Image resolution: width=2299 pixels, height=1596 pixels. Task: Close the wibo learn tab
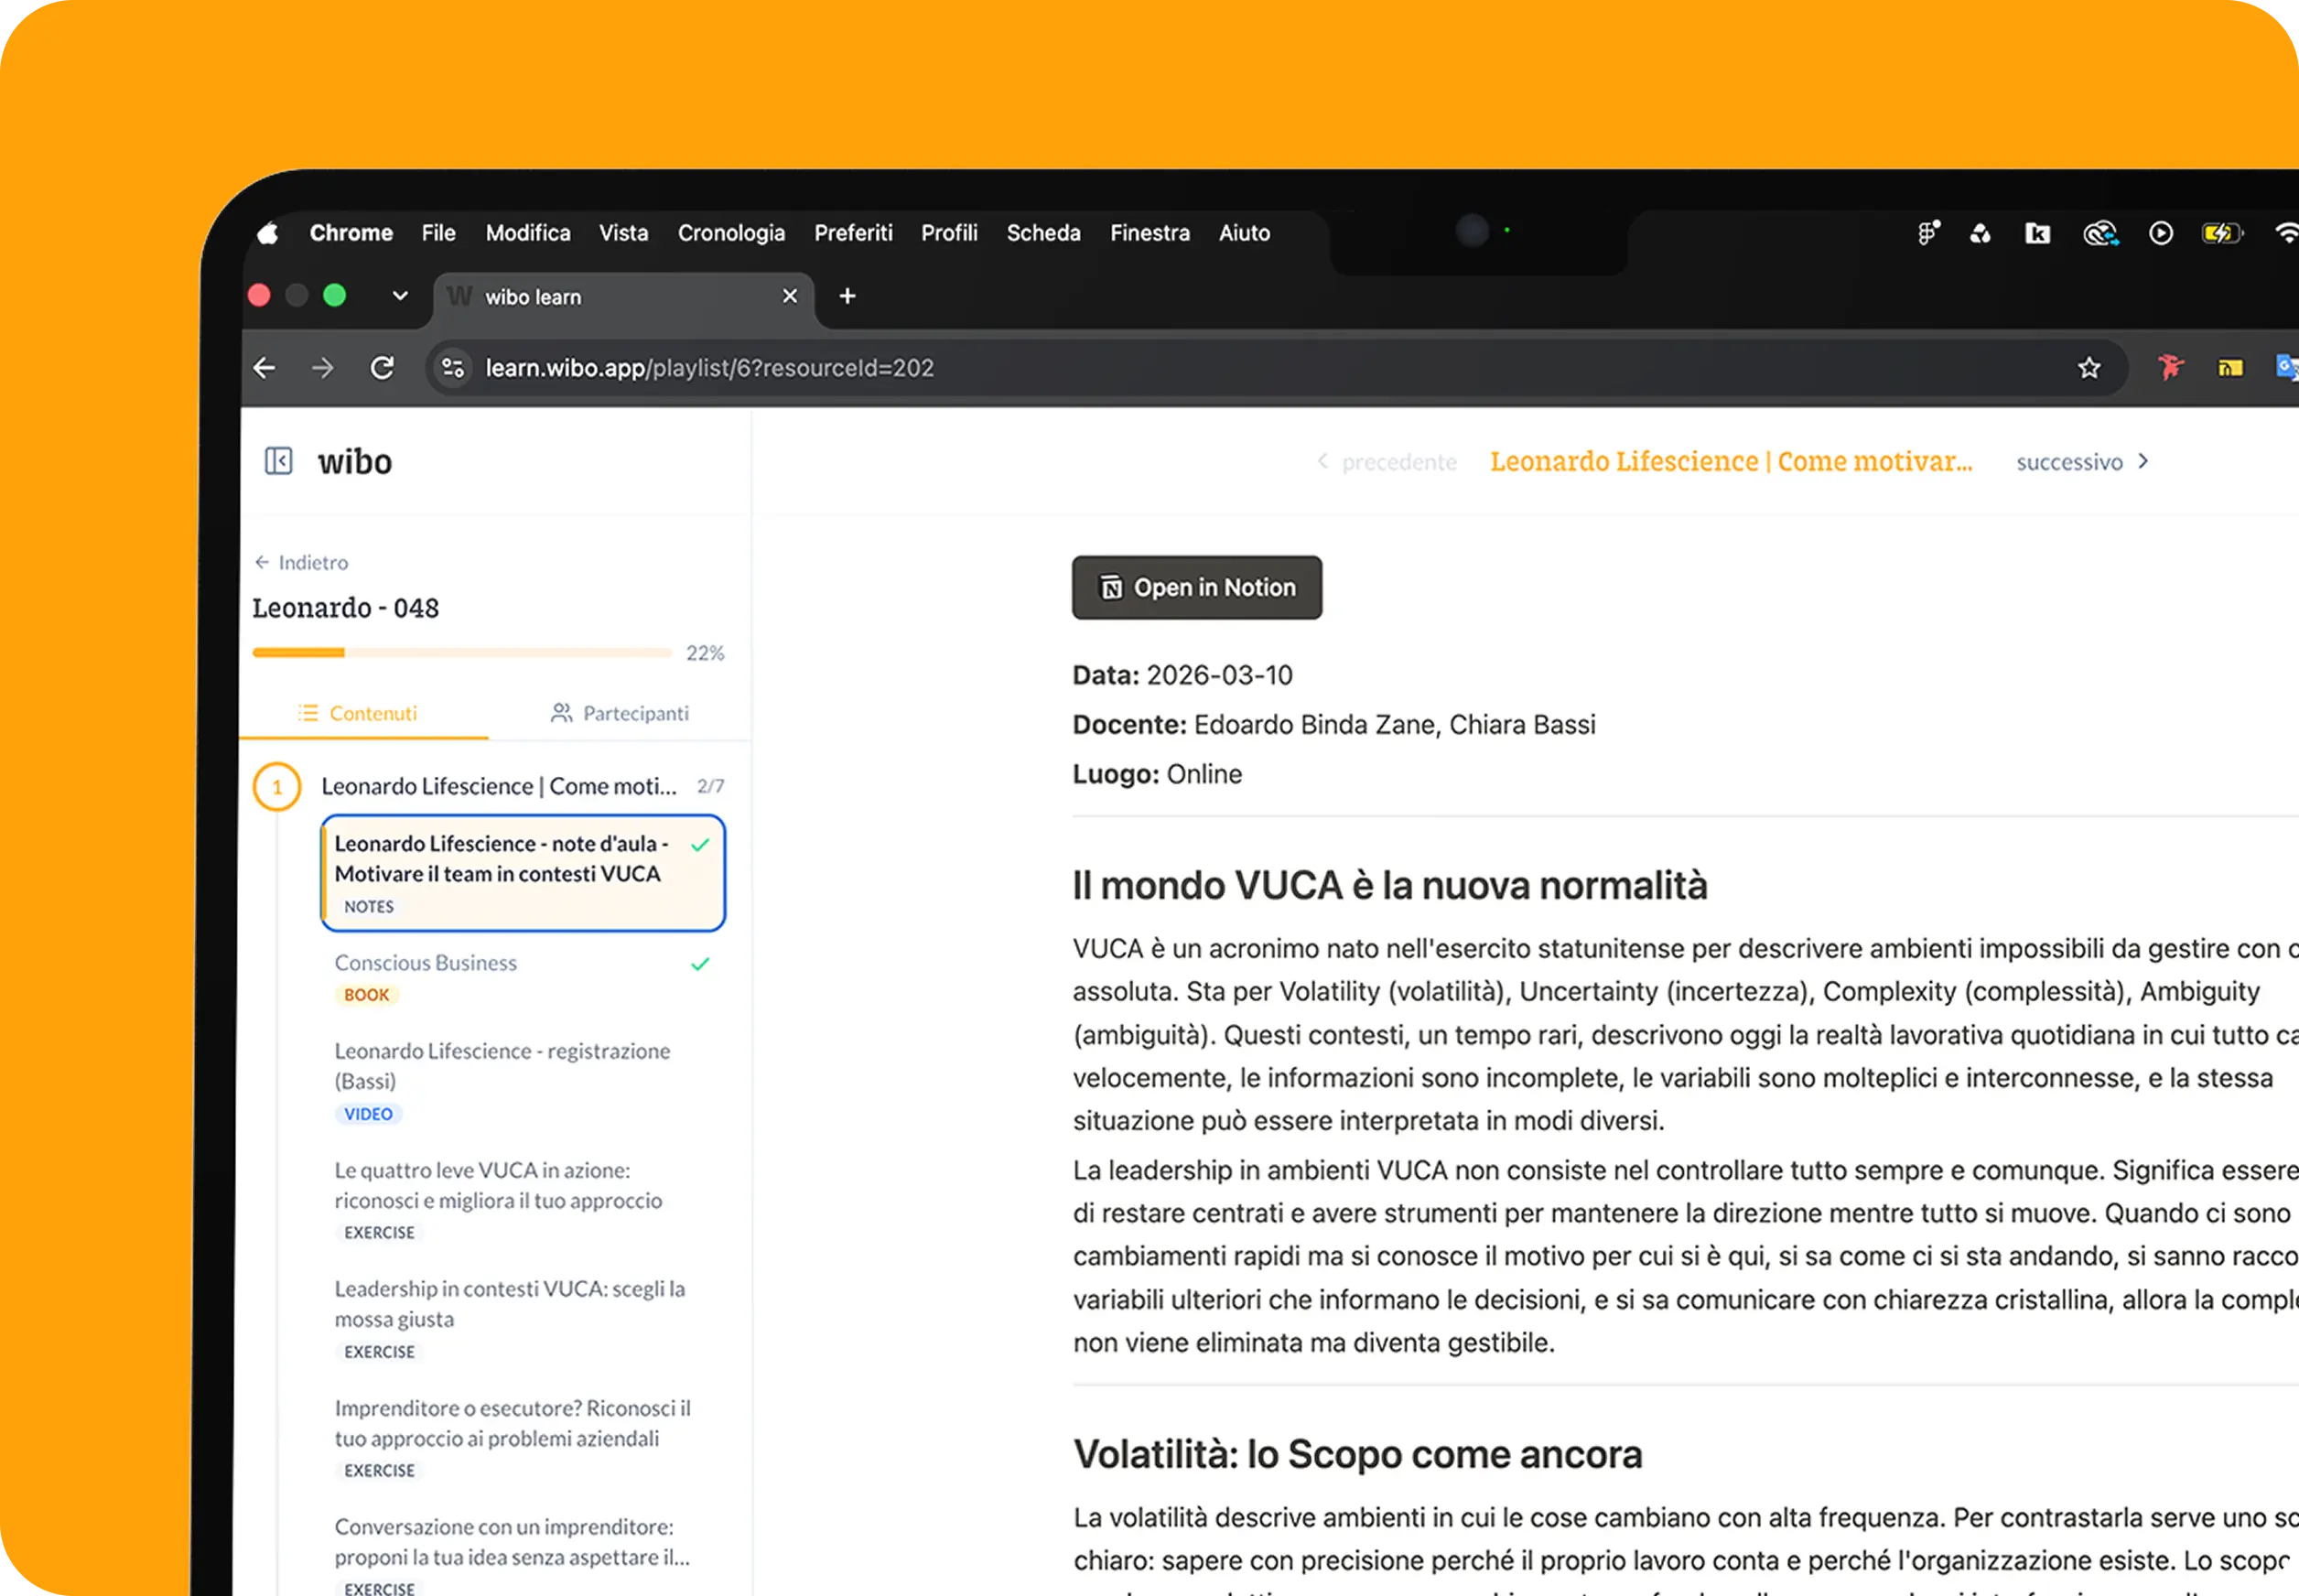click(790, 296)
